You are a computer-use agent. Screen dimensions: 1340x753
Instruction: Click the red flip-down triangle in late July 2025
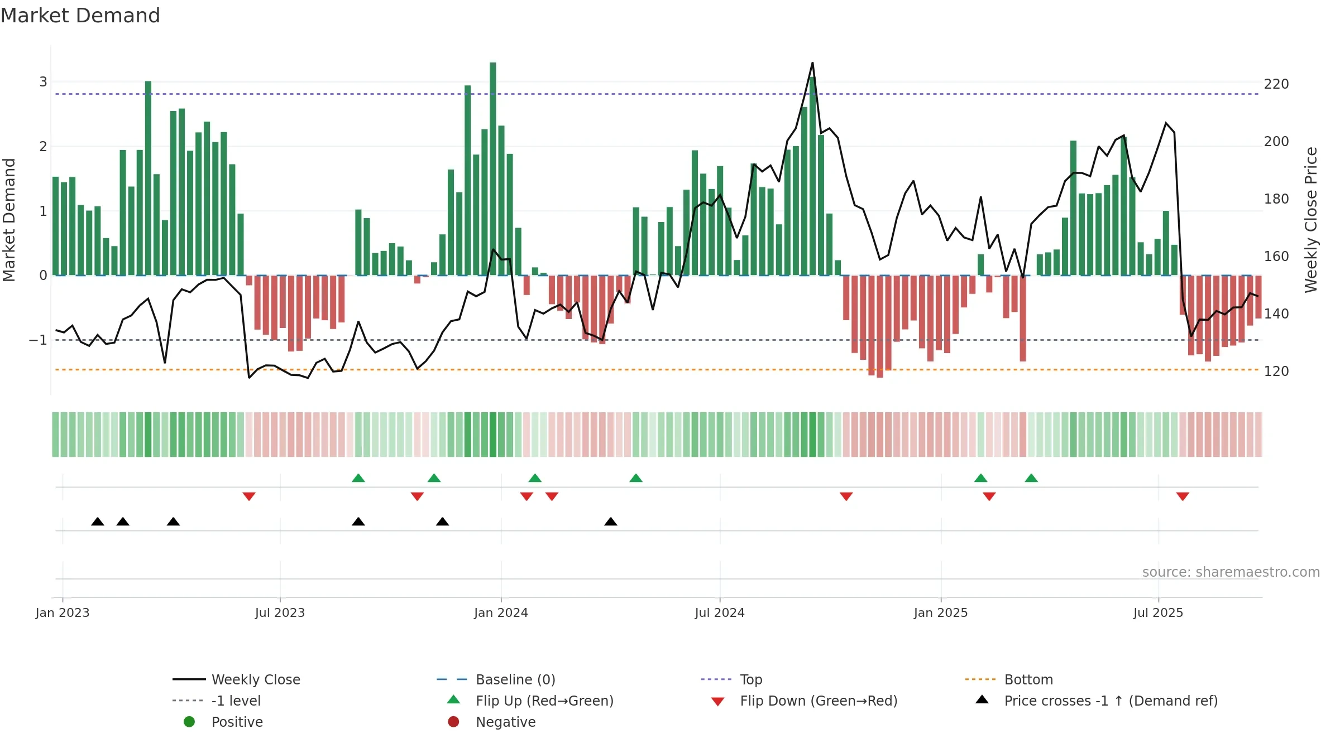1183,496
